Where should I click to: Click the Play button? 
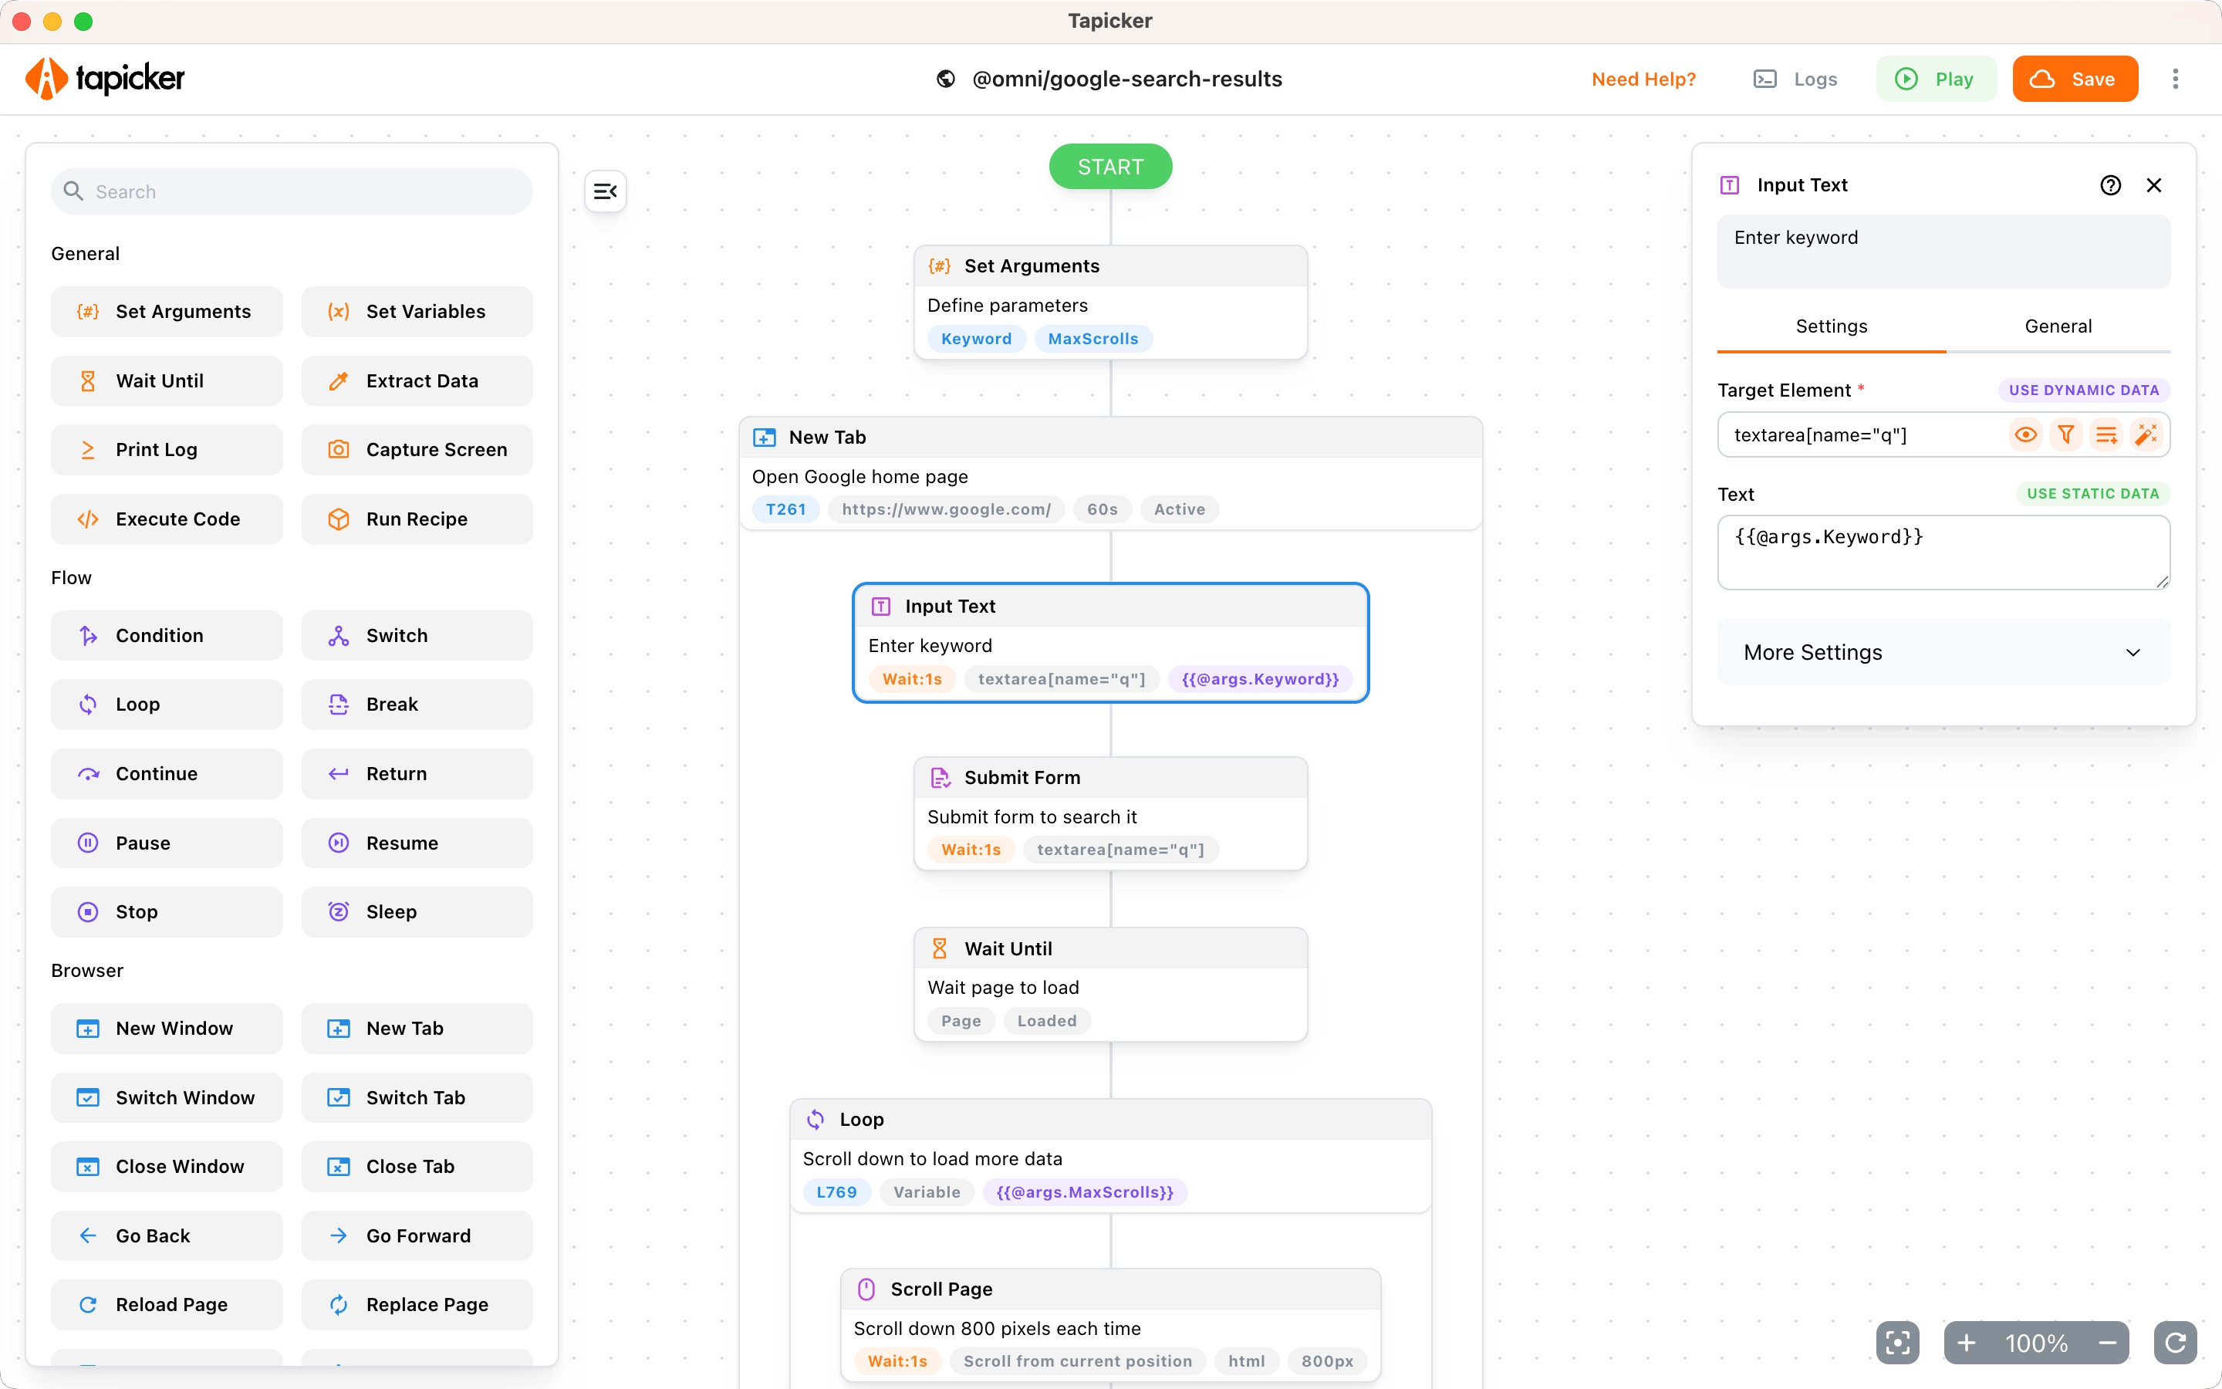(1937, 79)
